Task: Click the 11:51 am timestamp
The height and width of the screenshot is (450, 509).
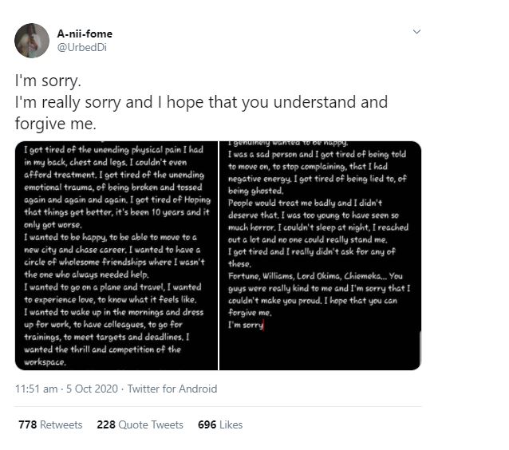Action: pos(37,389)
